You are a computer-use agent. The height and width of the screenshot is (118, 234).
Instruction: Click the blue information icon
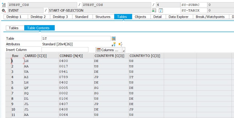pos(161,10)
